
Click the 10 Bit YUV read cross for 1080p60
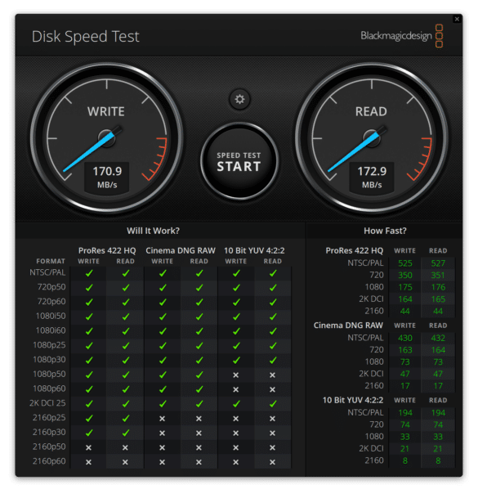point(273,389)
